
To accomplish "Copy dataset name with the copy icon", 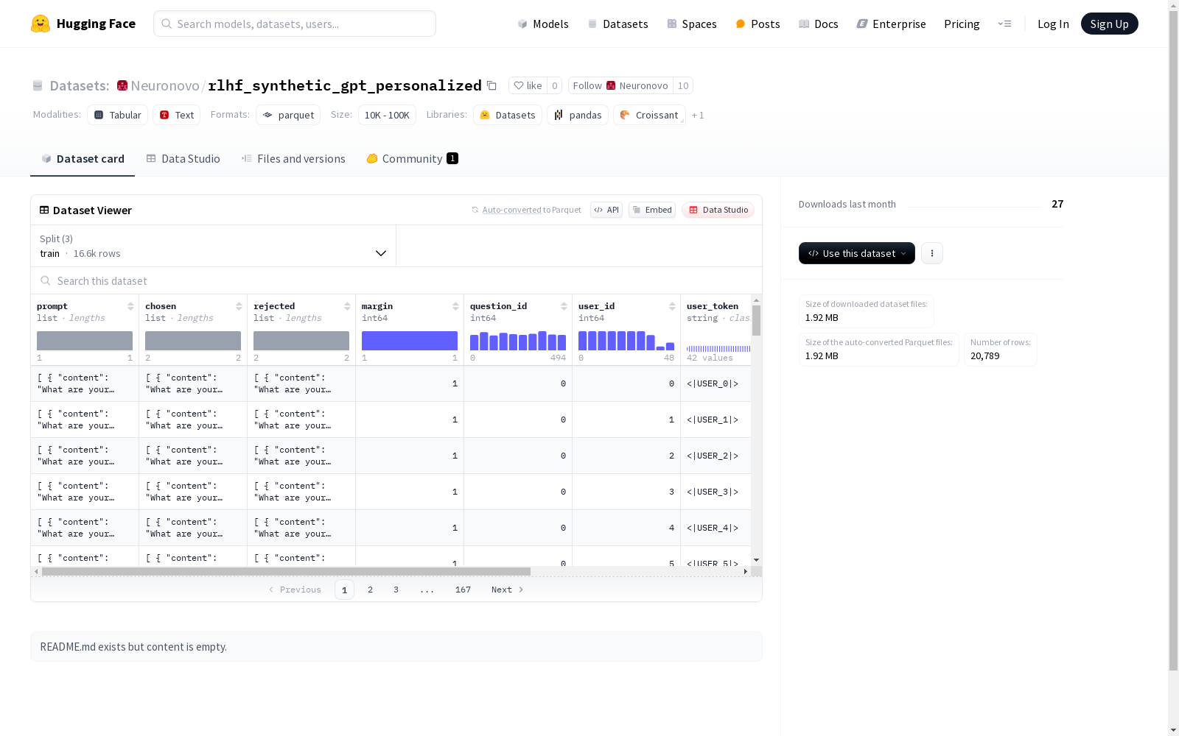I will tap(491, 85).
